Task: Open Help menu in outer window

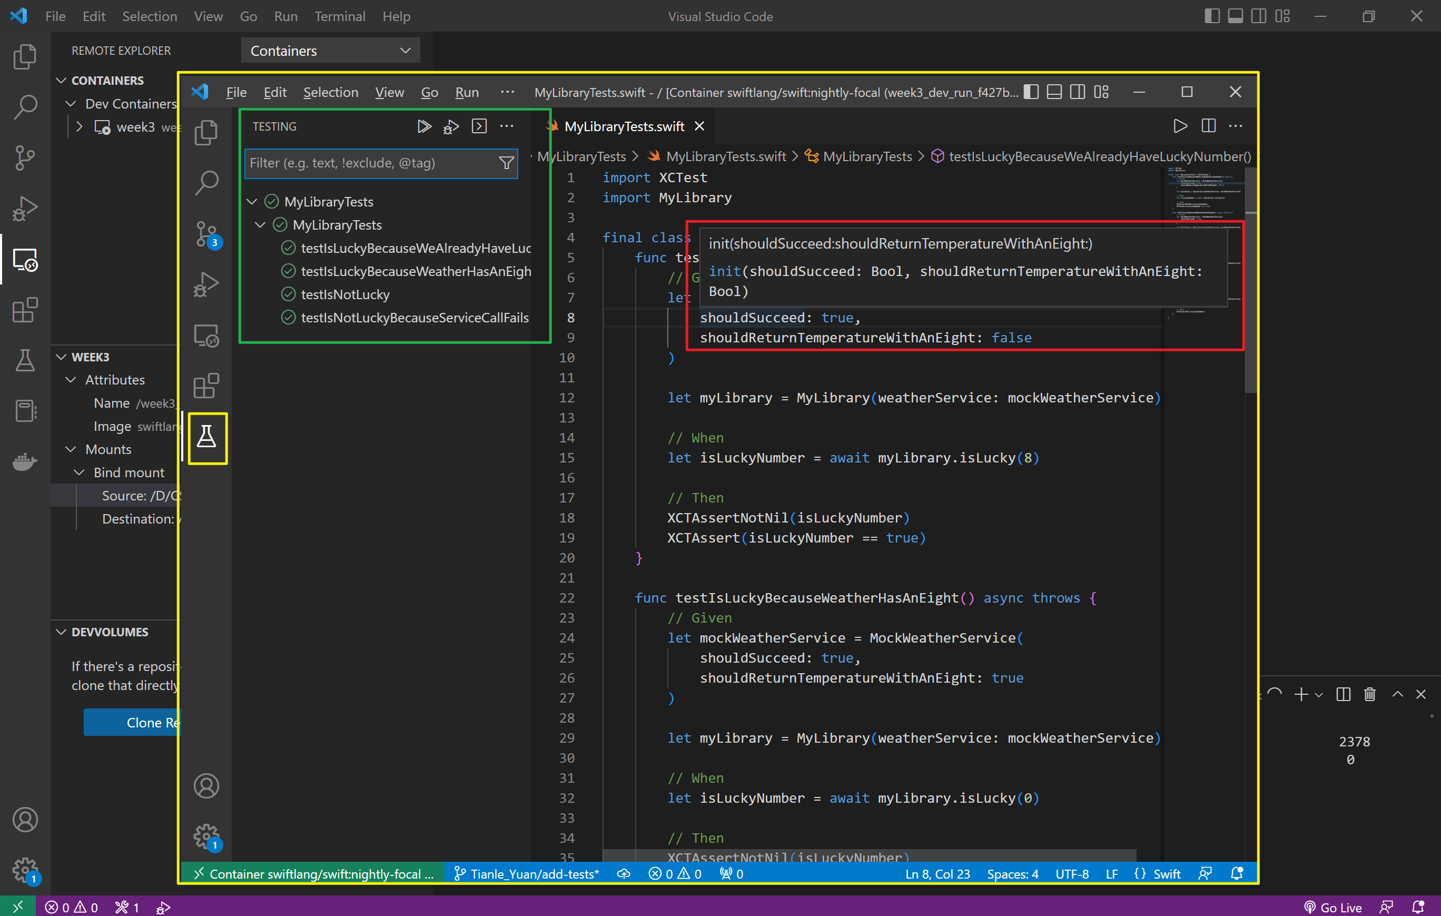Action: click(x=396, y=16)
